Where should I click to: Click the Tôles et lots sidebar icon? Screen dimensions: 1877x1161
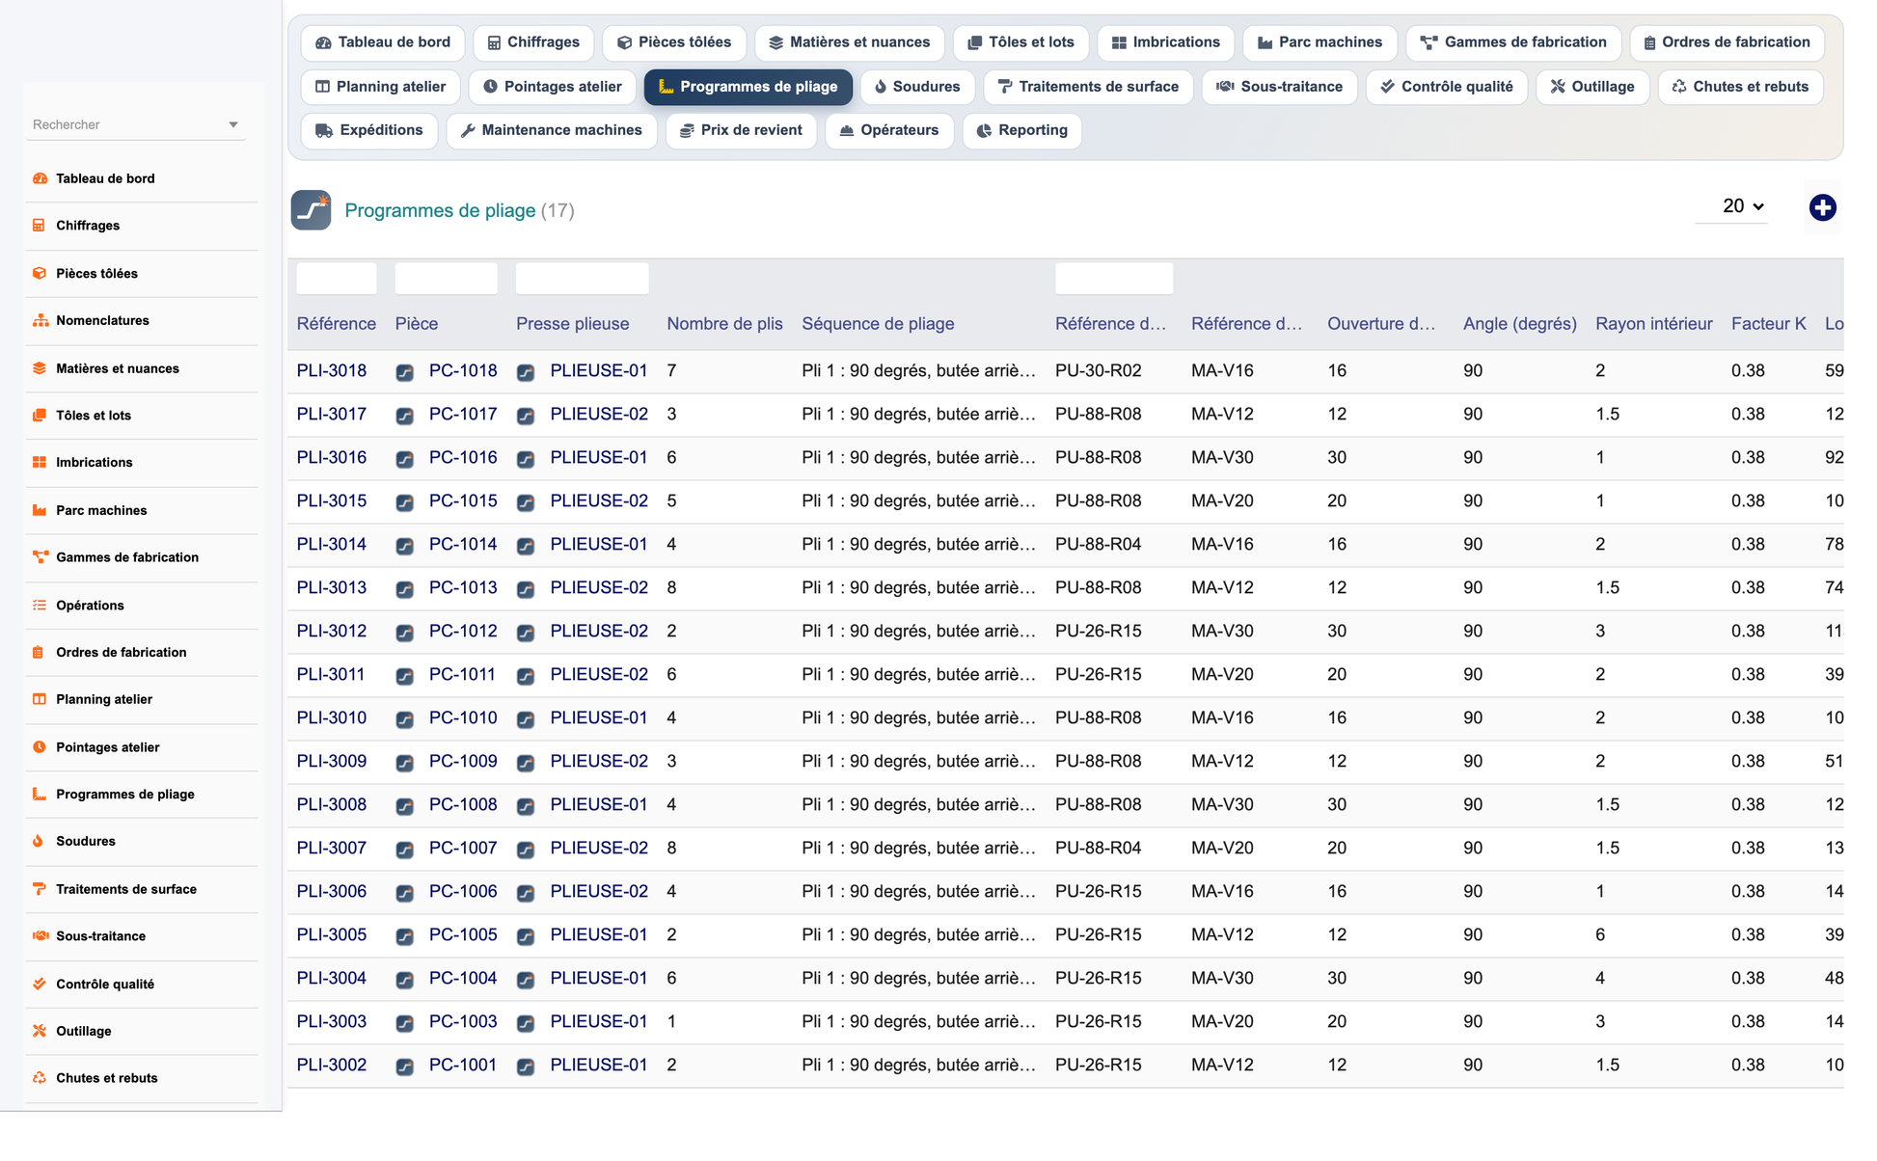click(40, 416)
